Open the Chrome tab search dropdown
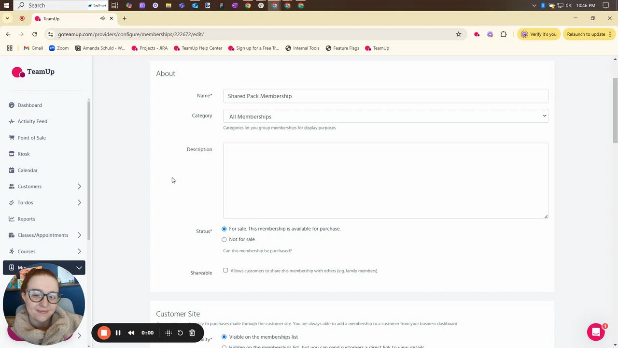 coord(7,18)
